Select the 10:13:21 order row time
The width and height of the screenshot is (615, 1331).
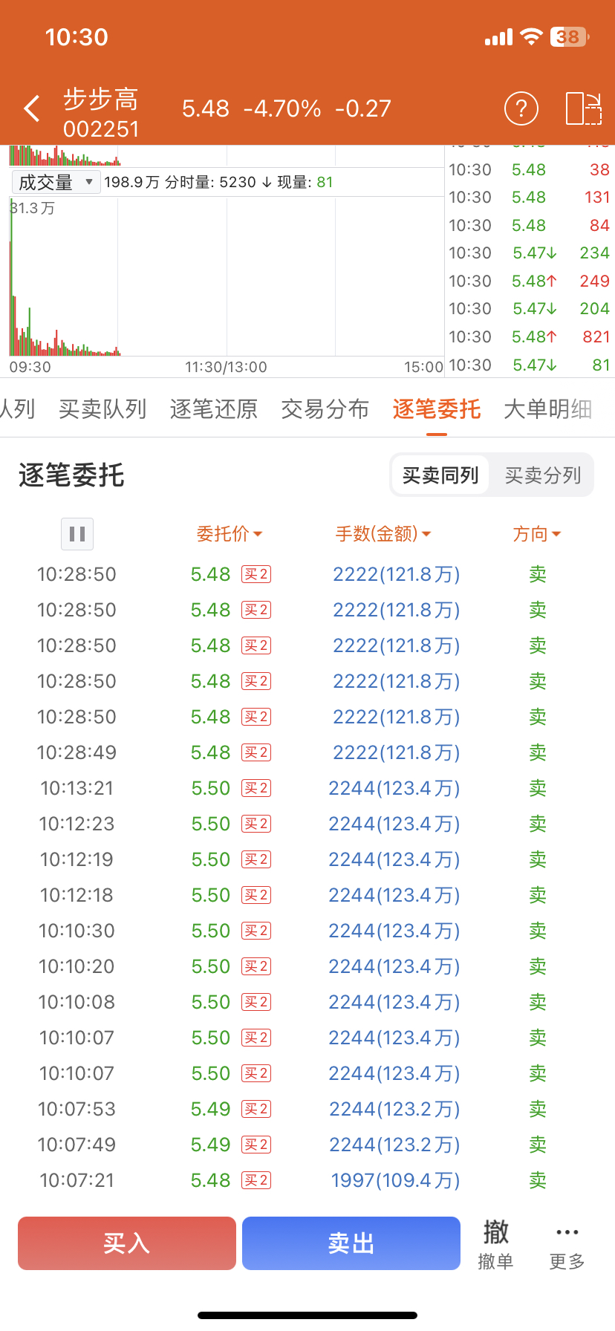tap(77, 788)
